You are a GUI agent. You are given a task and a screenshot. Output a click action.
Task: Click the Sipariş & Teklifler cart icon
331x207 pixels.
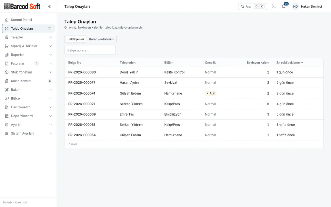7,46
